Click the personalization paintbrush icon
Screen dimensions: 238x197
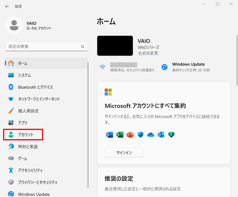(x=11, y=111)
